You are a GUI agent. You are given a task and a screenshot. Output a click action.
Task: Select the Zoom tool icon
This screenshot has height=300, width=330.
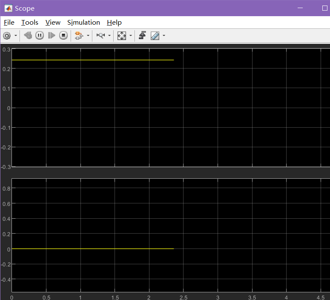(x=100, y=36)
